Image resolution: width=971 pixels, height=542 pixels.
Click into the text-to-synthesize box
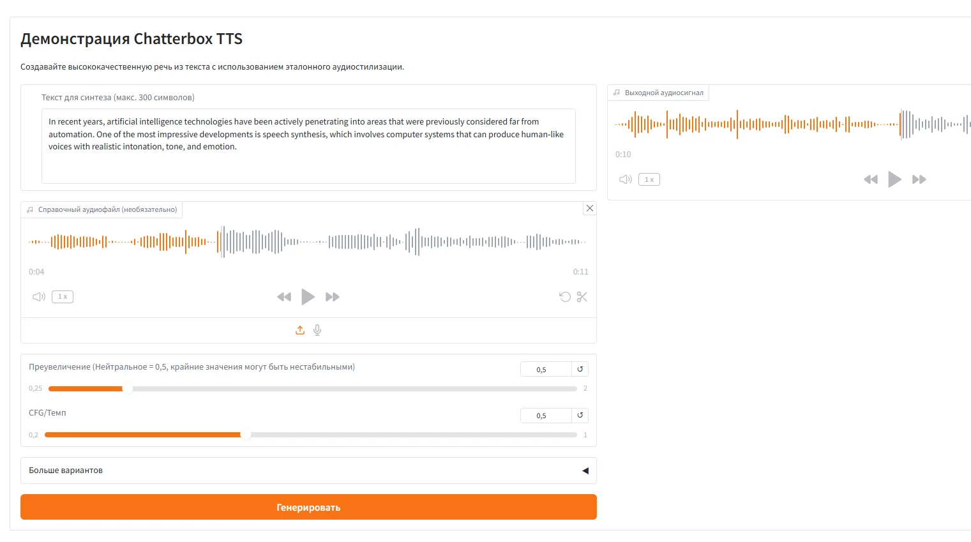coord(308,146)
